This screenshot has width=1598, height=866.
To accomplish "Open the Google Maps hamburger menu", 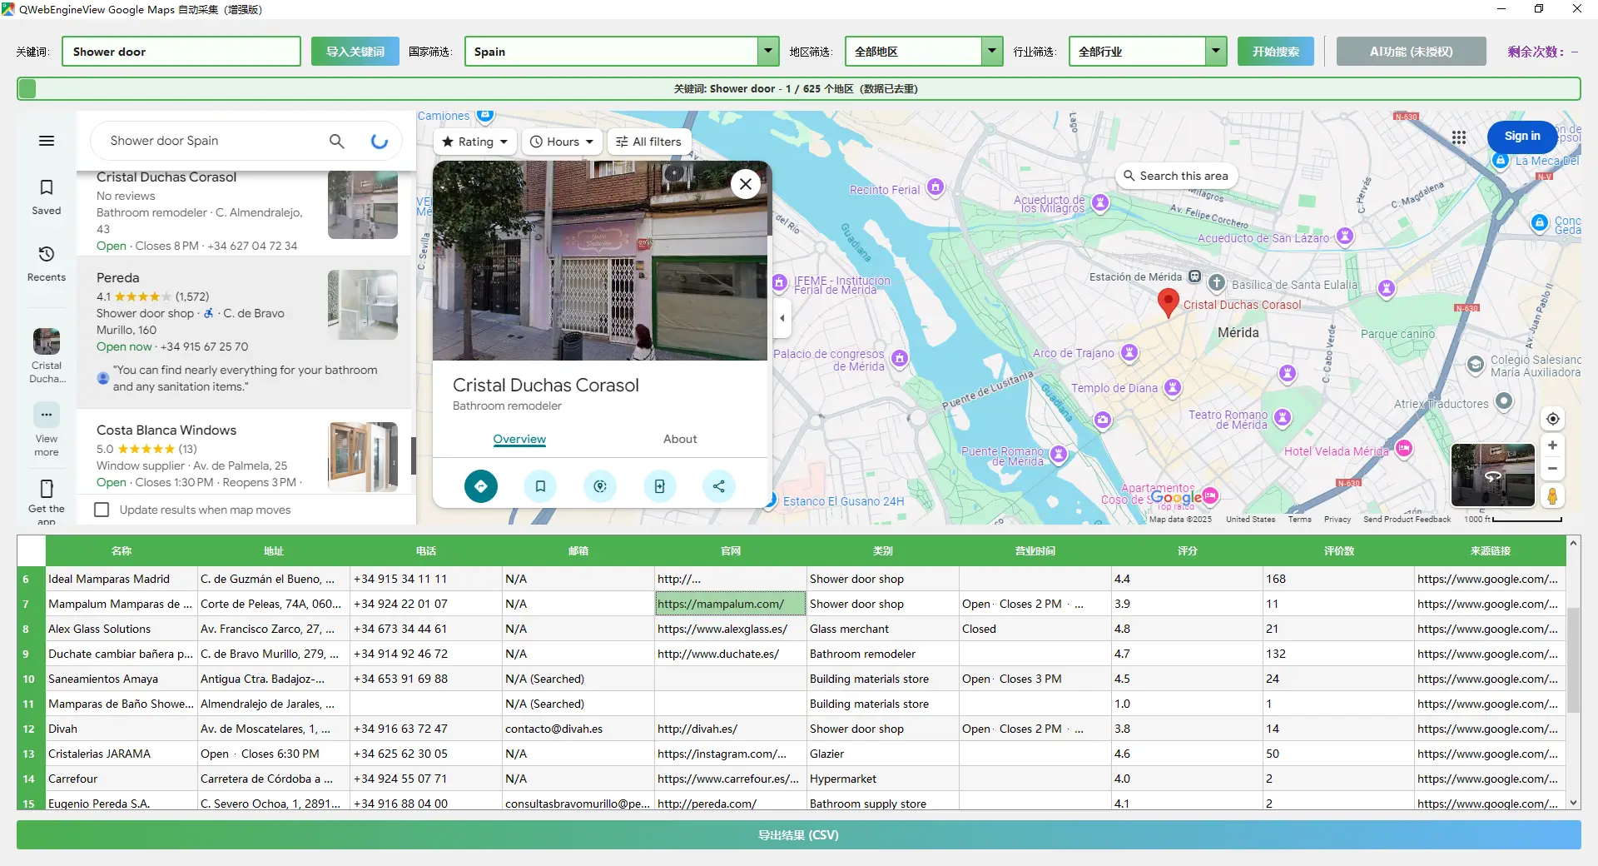I will click(x=47, y=141).
